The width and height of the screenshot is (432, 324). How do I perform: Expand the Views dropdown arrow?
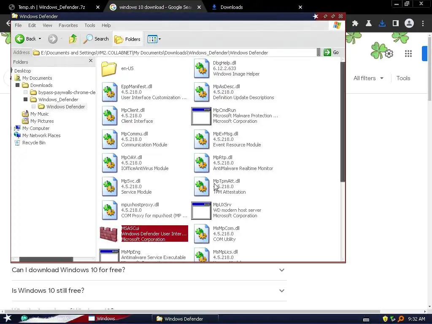[160, 39]
